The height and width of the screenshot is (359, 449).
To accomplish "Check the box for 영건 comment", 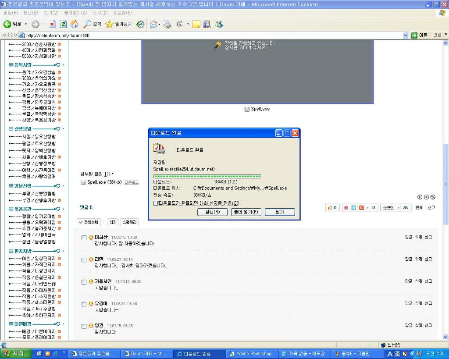I will click(84, 326).
